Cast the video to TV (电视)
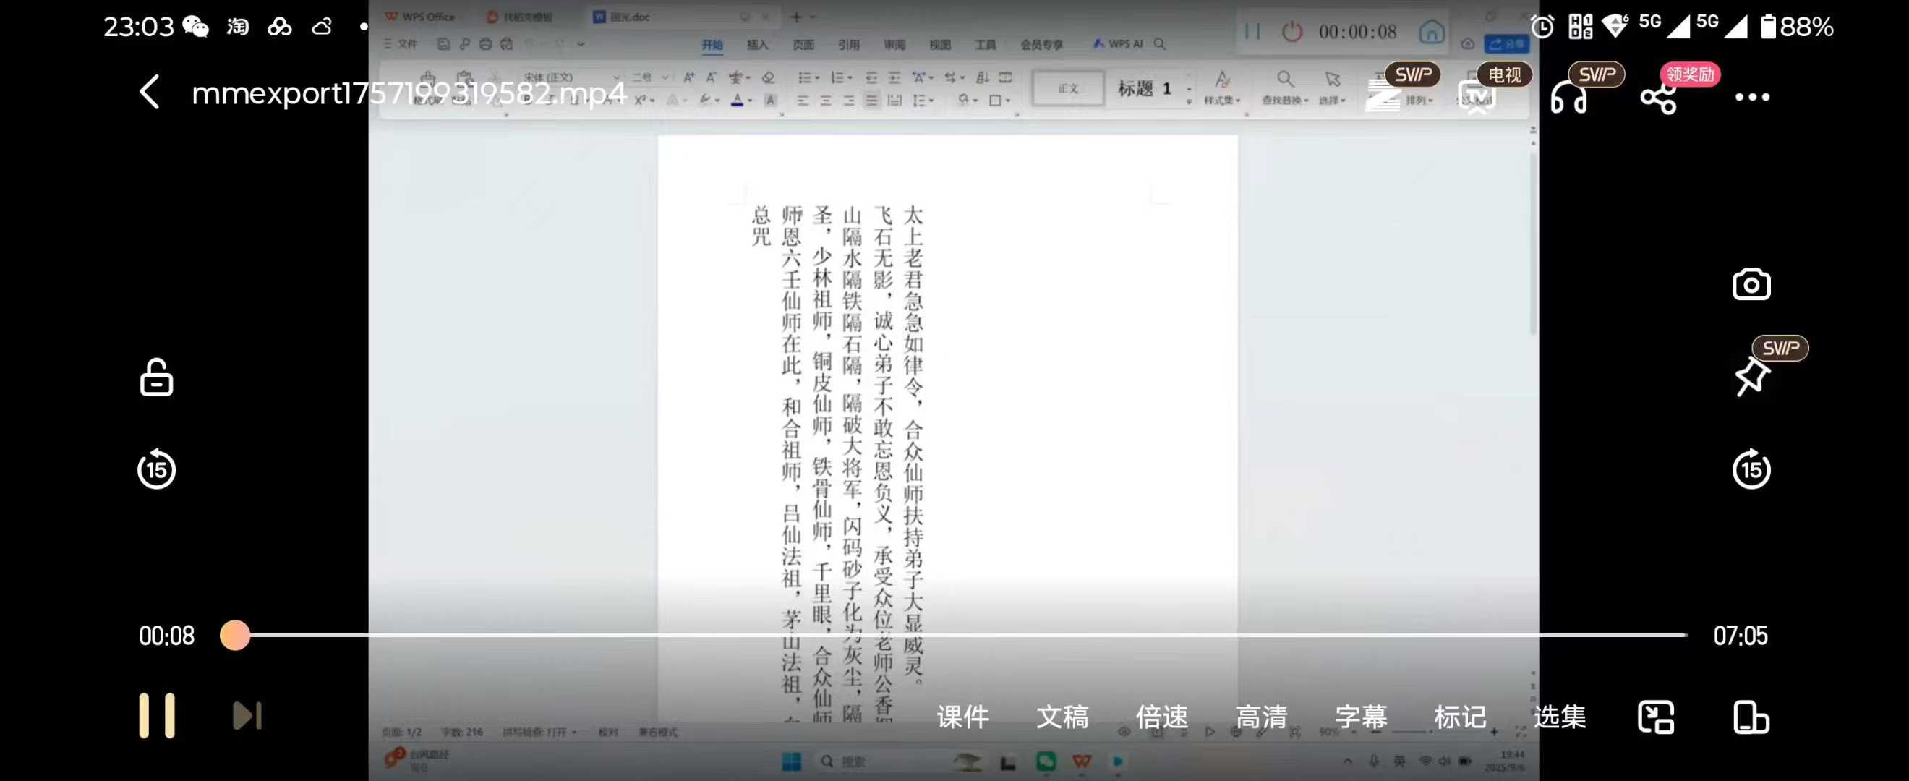 click(x=1476, y=96)
